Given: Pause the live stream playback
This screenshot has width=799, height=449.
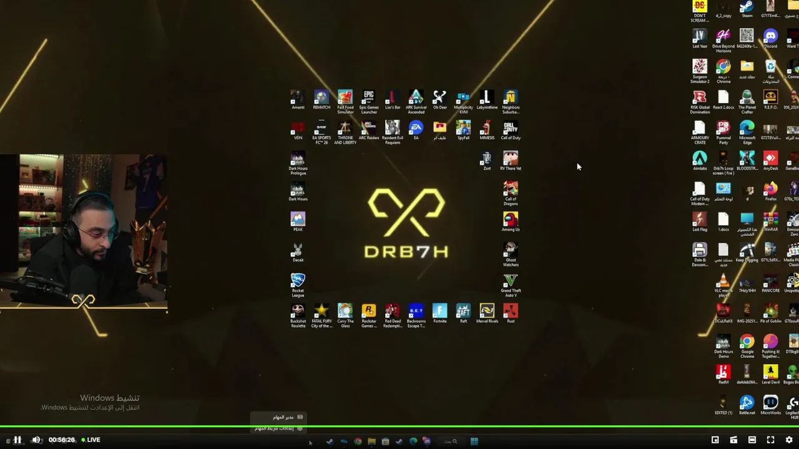Looking at the screenshot, I should pyautogui.click(x=17, y=440).
